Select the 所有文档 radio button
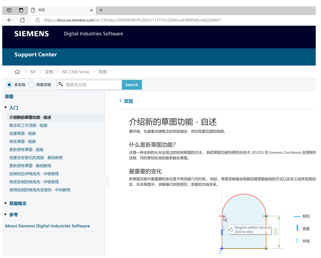The image size is (321, 258). pos(31,85)
